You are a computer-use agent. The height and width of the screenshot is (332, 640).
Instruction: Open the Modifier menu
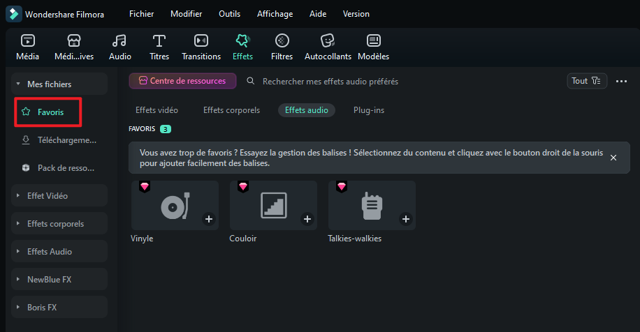186,14
